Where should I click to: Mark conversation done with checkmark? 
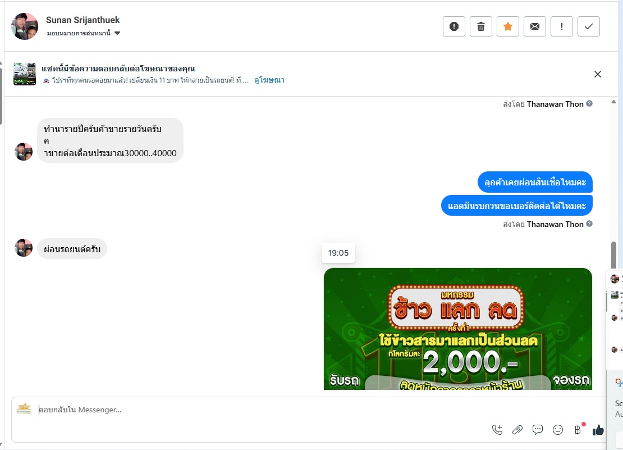588,26
